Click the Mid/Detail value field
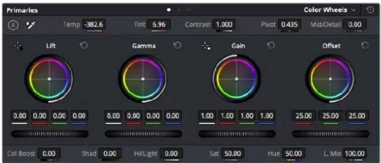 click(355, 24)
